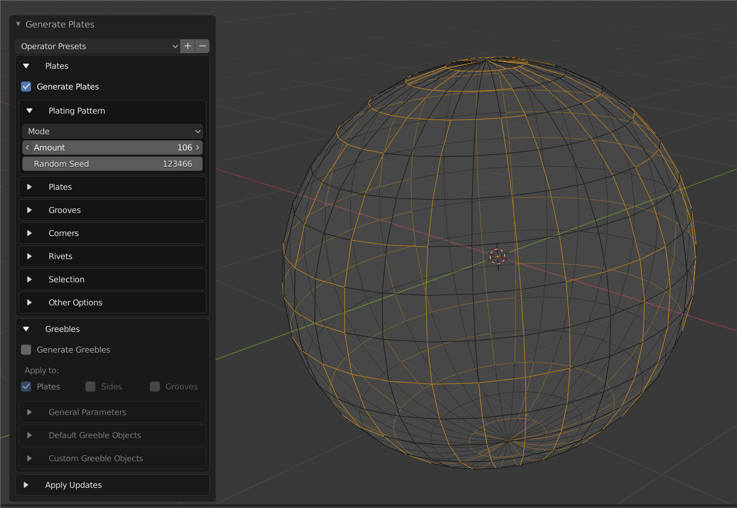Expand the Rivets section

point(30,256)
